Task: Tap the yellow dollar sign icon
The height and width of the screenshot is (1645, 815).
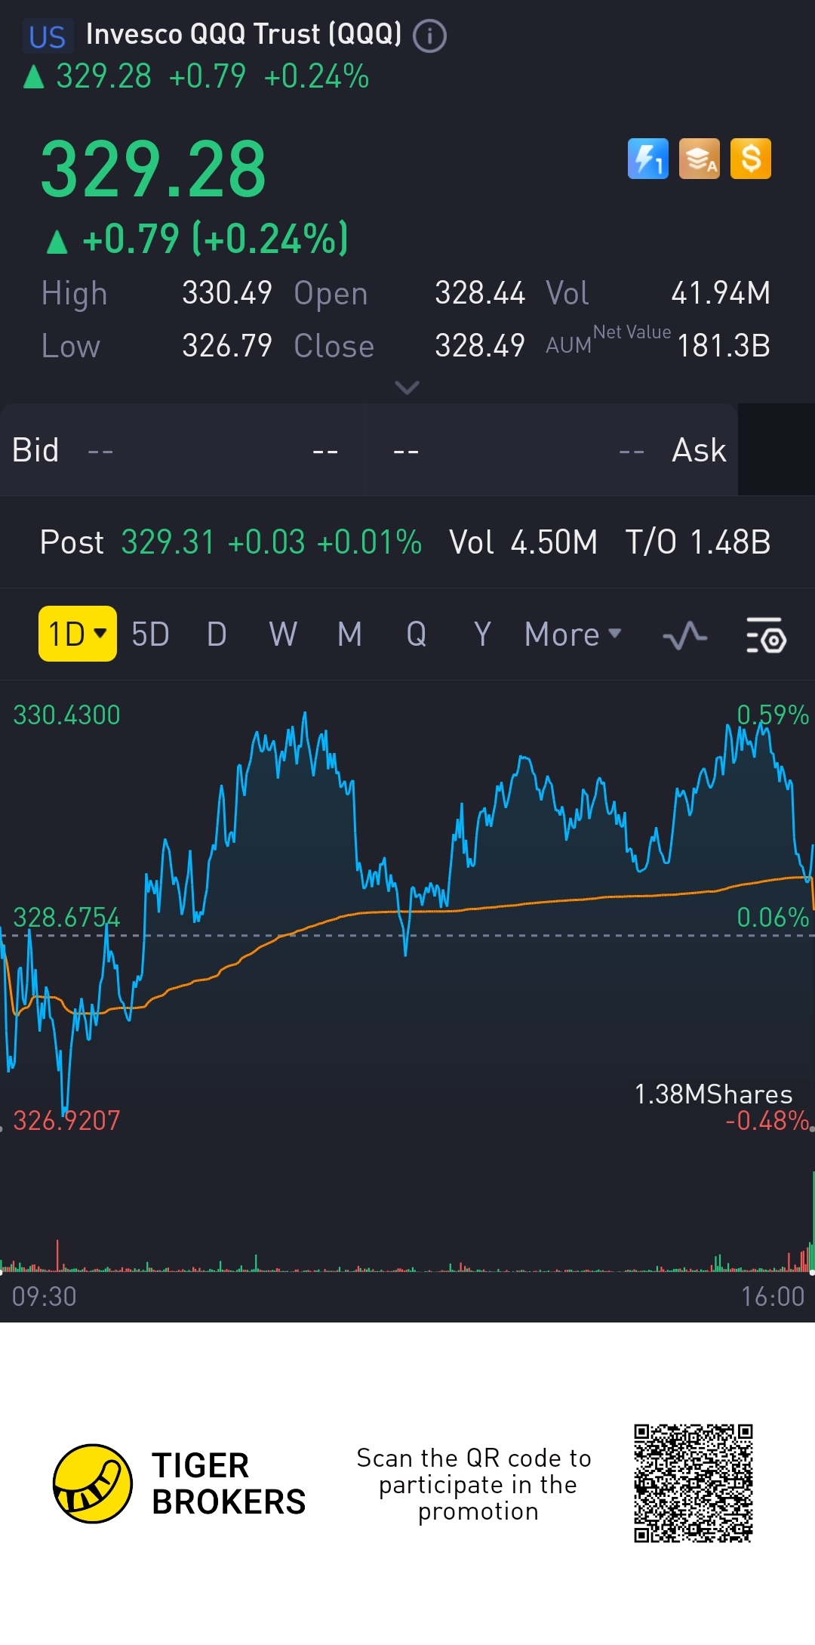Action: point(751,159)
